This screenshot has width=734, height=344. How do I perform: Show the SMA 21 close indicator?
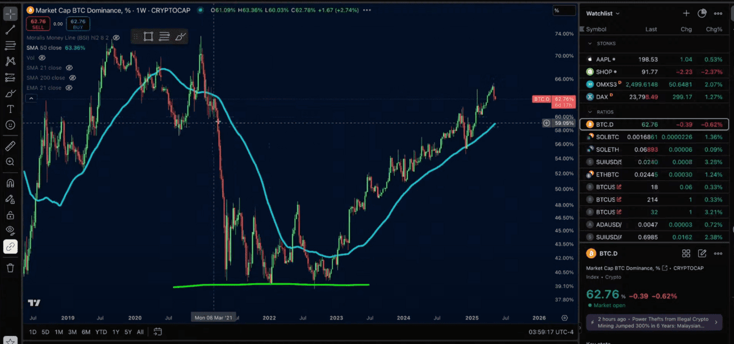pos(69,68)
